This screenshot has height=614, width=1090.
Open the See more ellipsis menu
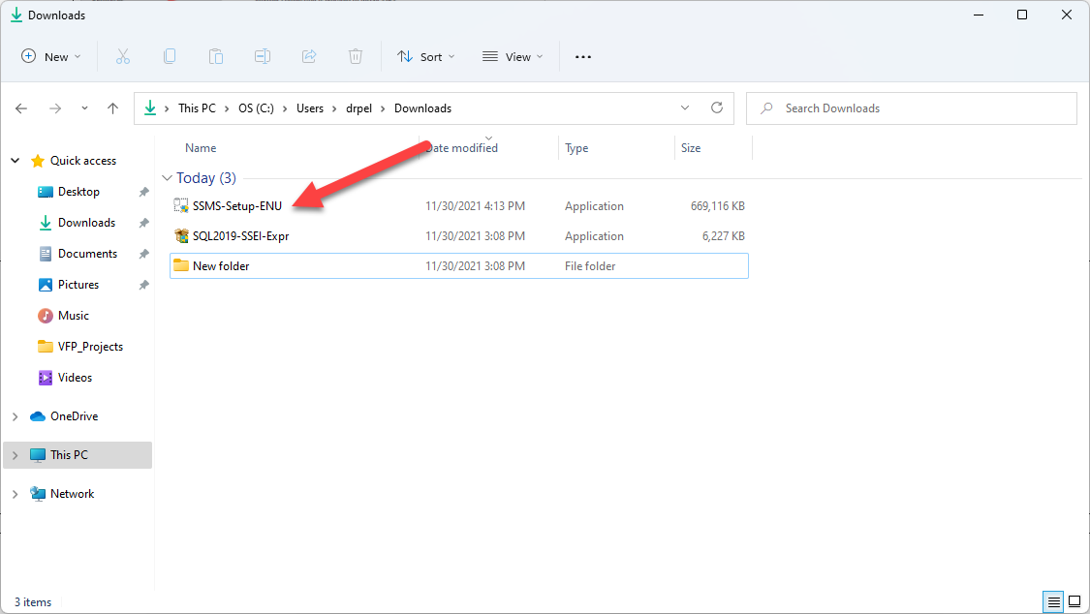583,57
